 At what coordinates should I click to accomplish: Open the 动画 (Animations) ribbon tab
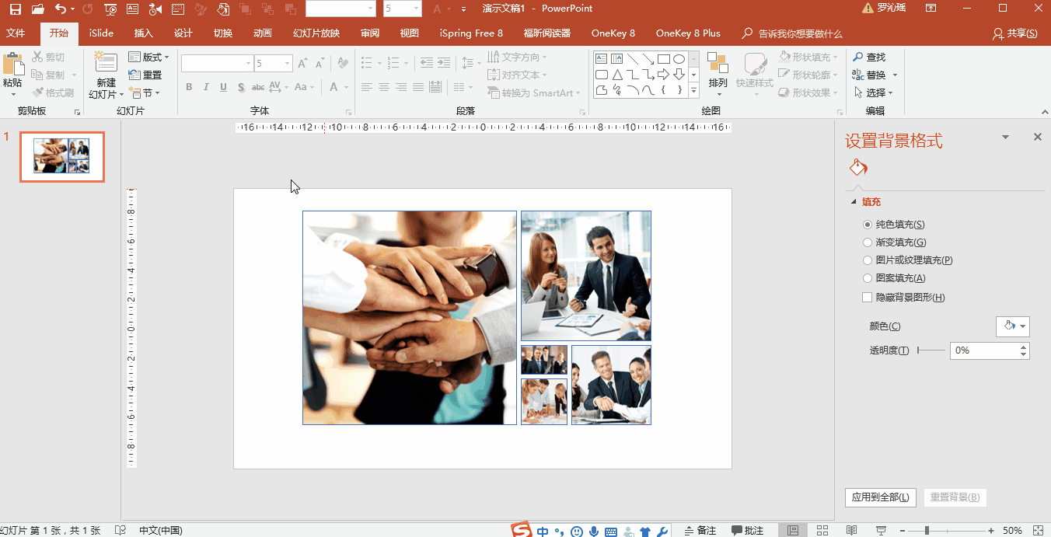(263, 33)
